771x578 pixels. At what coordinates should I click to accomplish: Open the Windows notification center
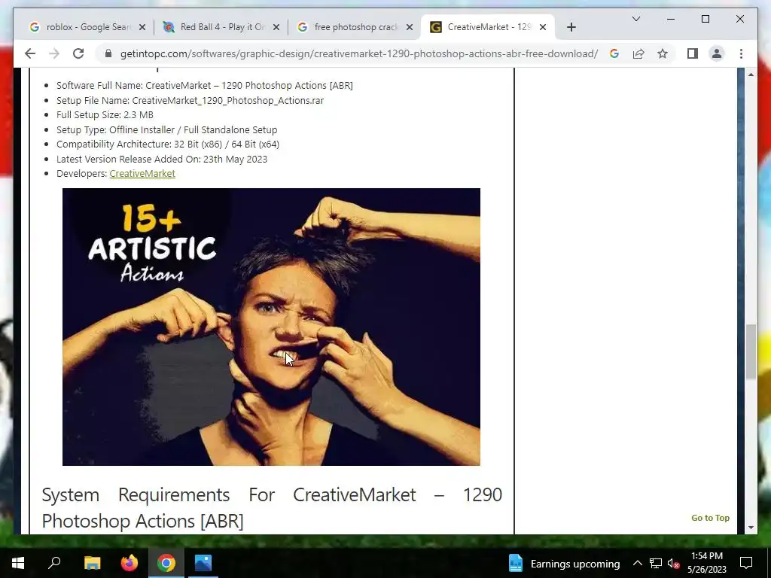point(746,563)
